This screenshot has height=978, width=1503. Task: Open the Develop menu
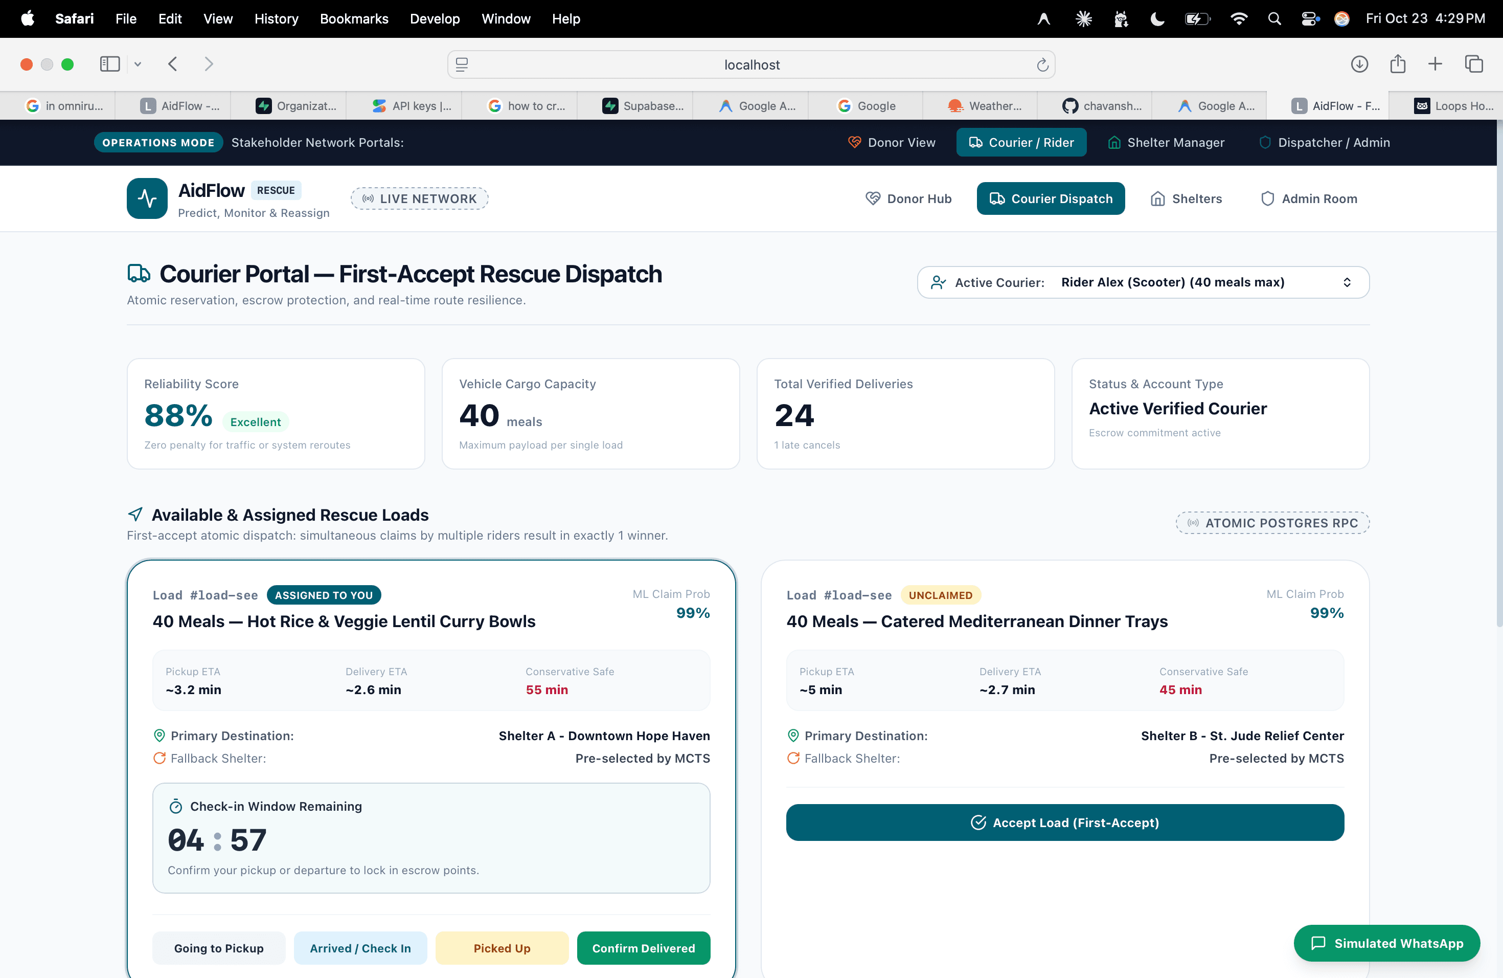(435, 19)
